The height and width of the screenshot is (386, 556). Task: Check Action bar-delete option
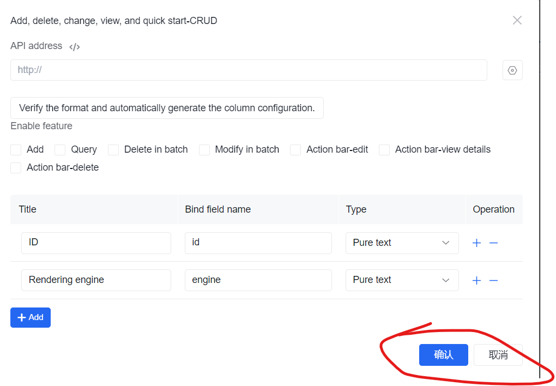tap(16, 167)
